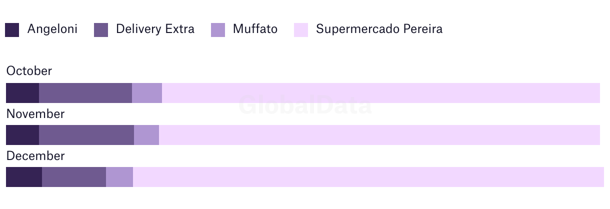Click the December Delivery Extra bar segment
610x209 pixels.
tap(74, 177)
